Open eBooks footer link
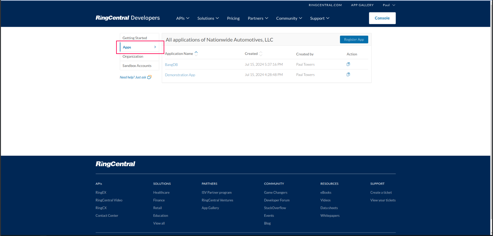This screenshot has width=493, height=236. [326, 193]
